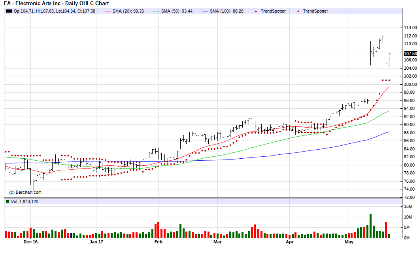Screen dimensions: 419x254
Task: Click the 'SMA (20): 99.35' legend entry
Action: pyautogui.click(x=125, y=11)
